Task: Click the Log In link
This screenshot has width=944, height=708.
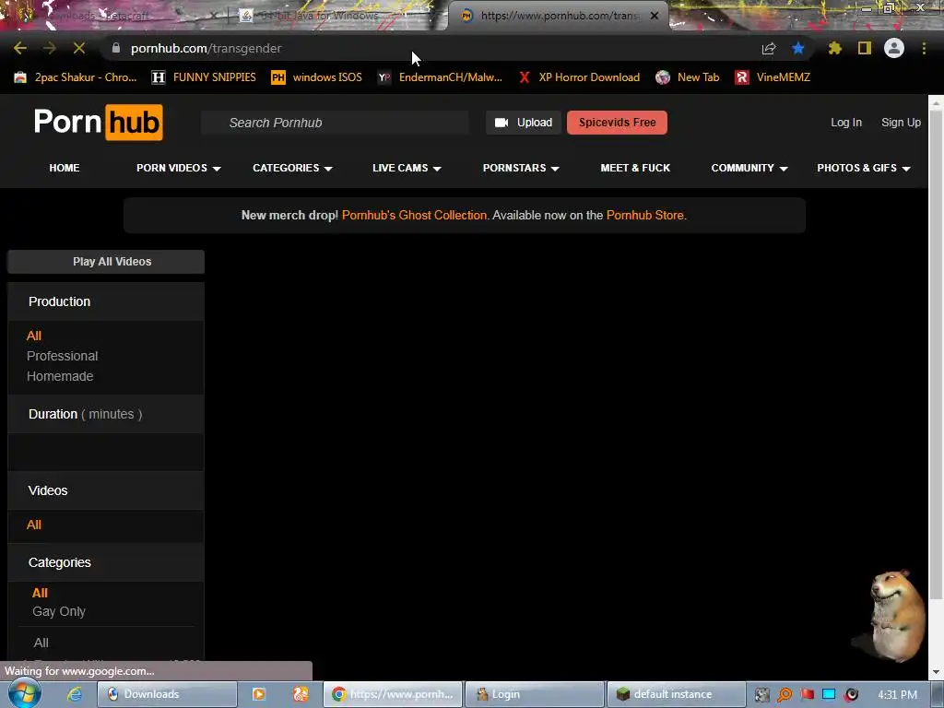Action: click(x=846, y=123)
